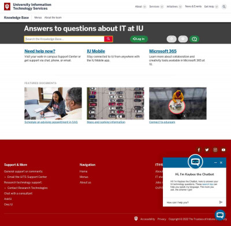Open the Initiatives top menu item
This screenshot has height=226, width=231.
pyautogui.click(x=172, y=6)
